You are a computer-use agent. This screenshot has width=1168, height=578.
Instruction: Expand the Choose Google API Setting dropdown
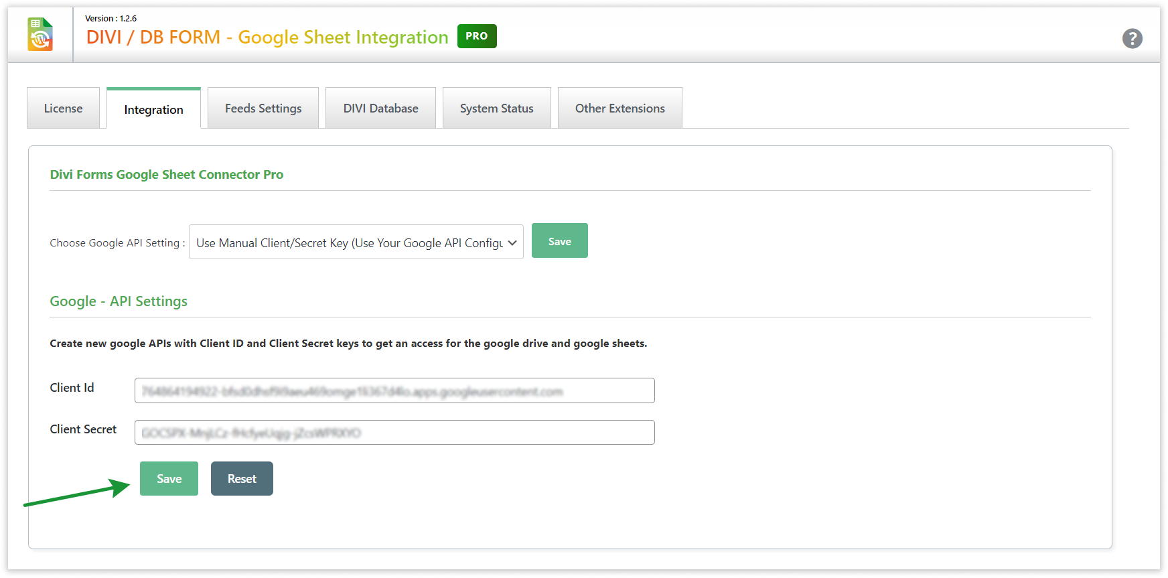[x=356, y=242]
